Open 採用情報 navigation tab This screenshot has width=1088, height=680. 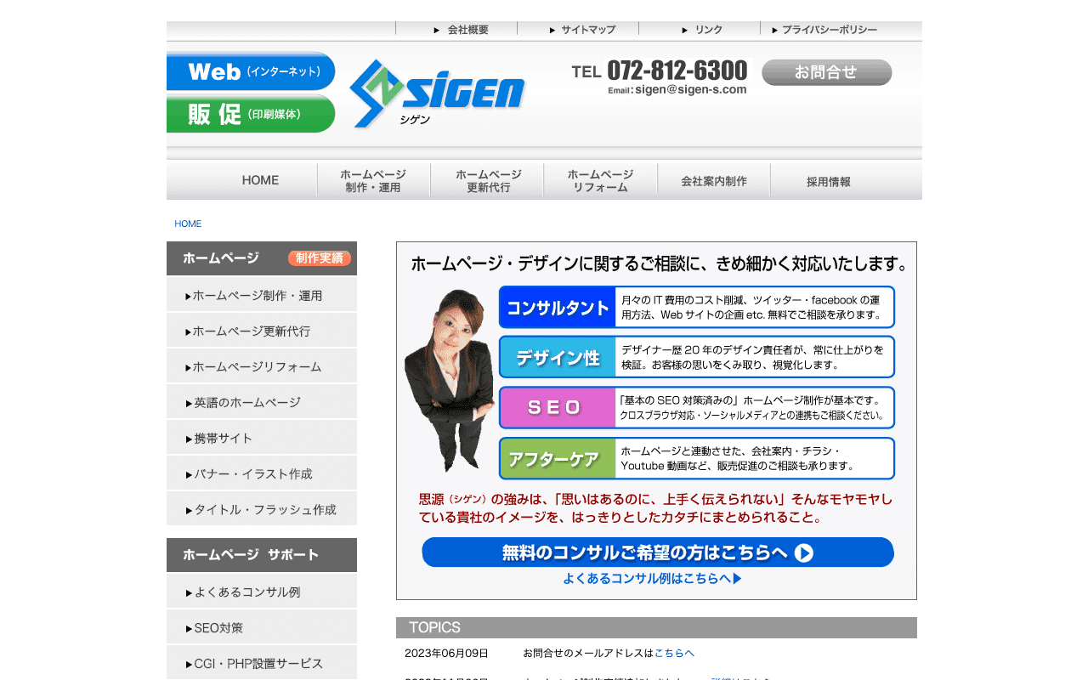pos(828,181)
